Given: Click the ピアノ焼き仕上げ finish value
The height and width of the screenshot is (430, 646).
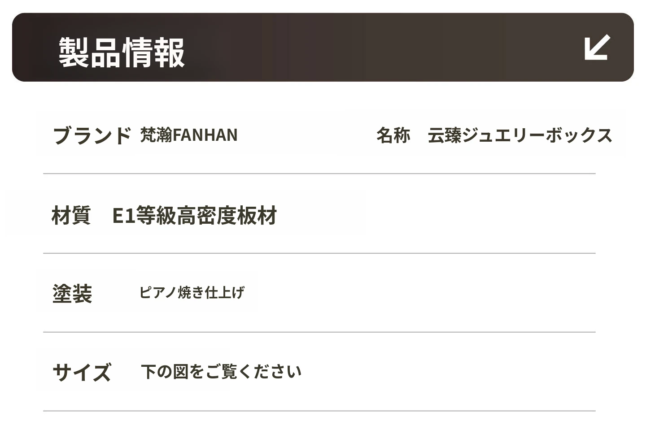Looking at the screenshot, I should (x=192, y=293).
